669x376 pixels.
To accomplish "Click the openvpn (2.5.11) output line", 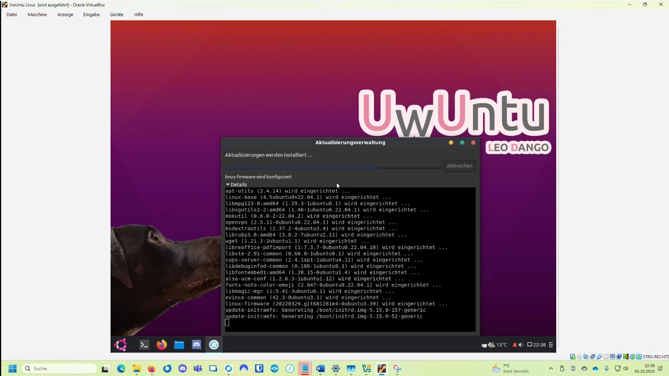I will (312, 222).
